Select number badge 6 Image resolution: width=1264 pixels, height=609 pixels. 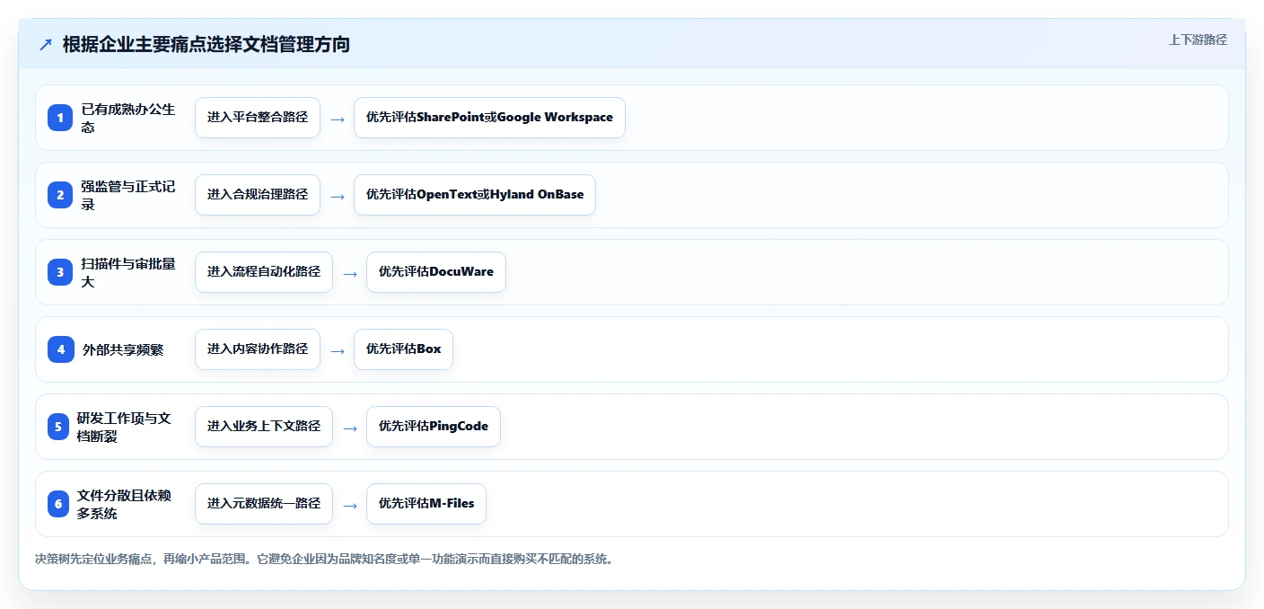pos(58,504)
